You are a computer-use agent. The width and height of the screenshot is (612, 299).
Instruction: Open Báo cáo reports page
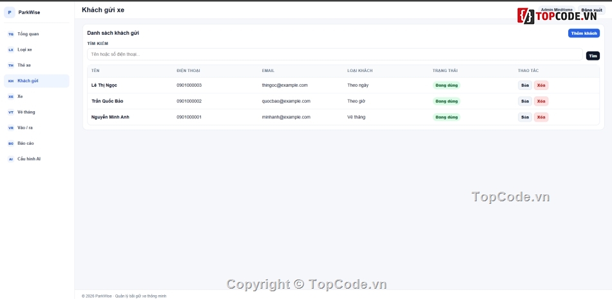(37, 143)
